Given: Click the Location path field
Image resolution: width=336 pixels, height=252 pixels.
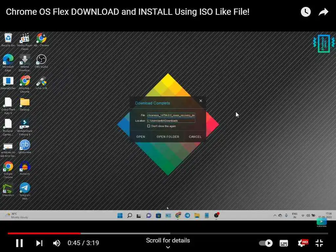Looking at the screenshot, I should click(171, 121).
